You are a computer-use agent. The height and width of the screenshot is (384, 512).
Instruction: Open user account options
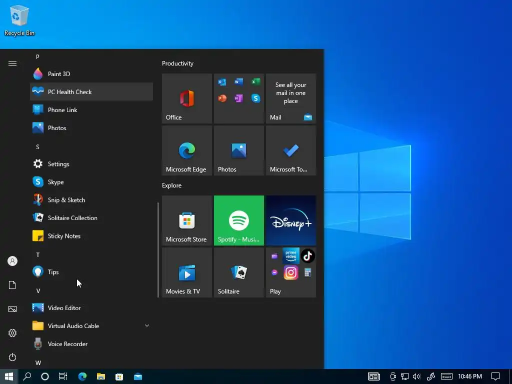pos(12,261)
